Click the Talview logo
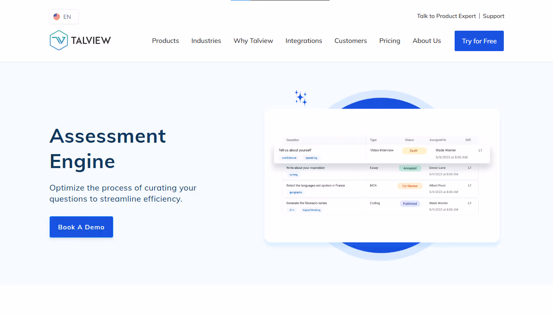 pyautogui.click(x=80, y=40)
